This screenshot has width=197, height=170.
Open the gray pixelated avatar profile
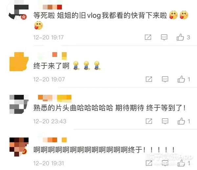[x=19, y=104]
